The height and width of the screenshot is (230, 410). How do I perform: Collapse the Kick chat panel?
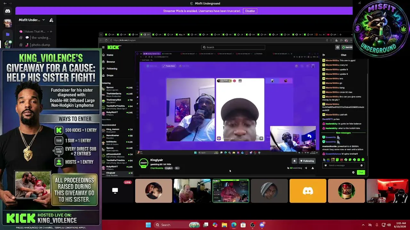(324, 55)
